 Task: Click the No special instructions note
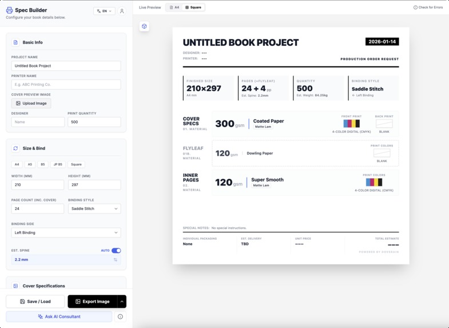[229, 228]
